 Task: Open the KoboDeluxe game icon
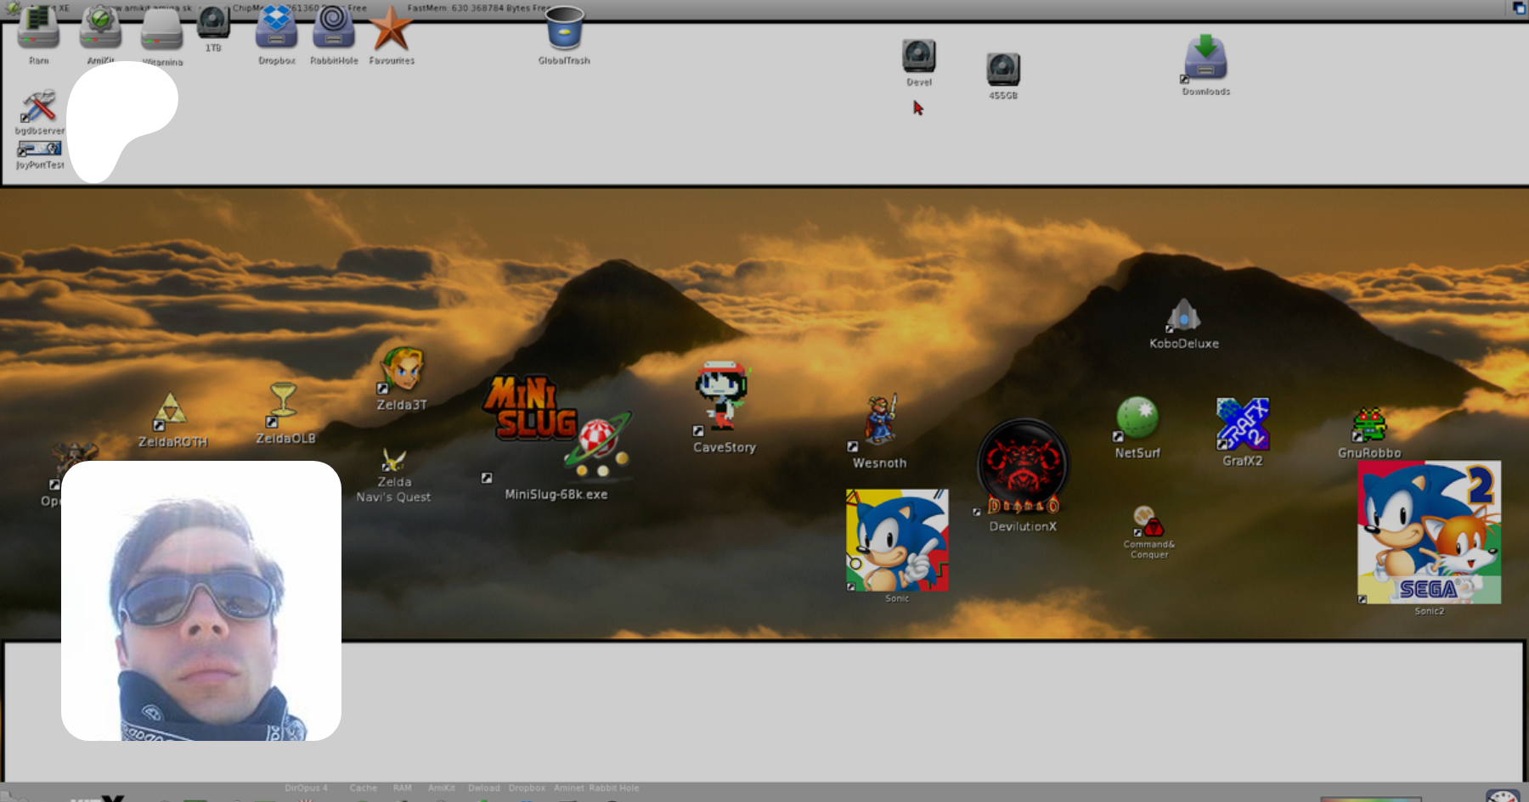(1183, 316)
